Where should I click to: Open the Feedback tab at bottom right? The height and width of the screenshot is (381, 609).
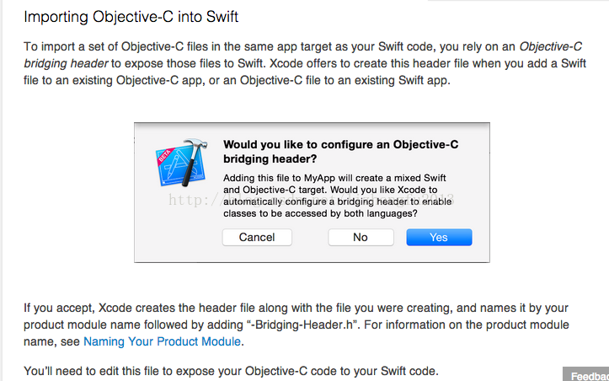tap(586, 375)
